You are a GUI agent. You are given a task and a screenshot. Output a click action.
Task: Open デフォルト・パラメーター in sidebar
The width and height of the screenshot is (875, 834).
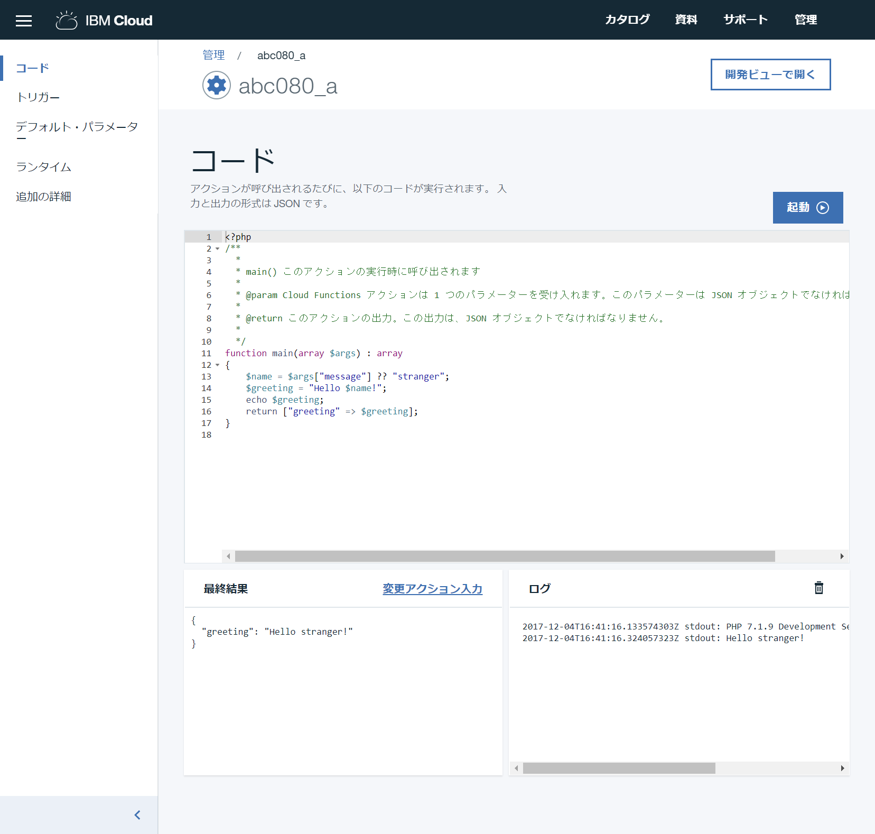pos(77,132)
